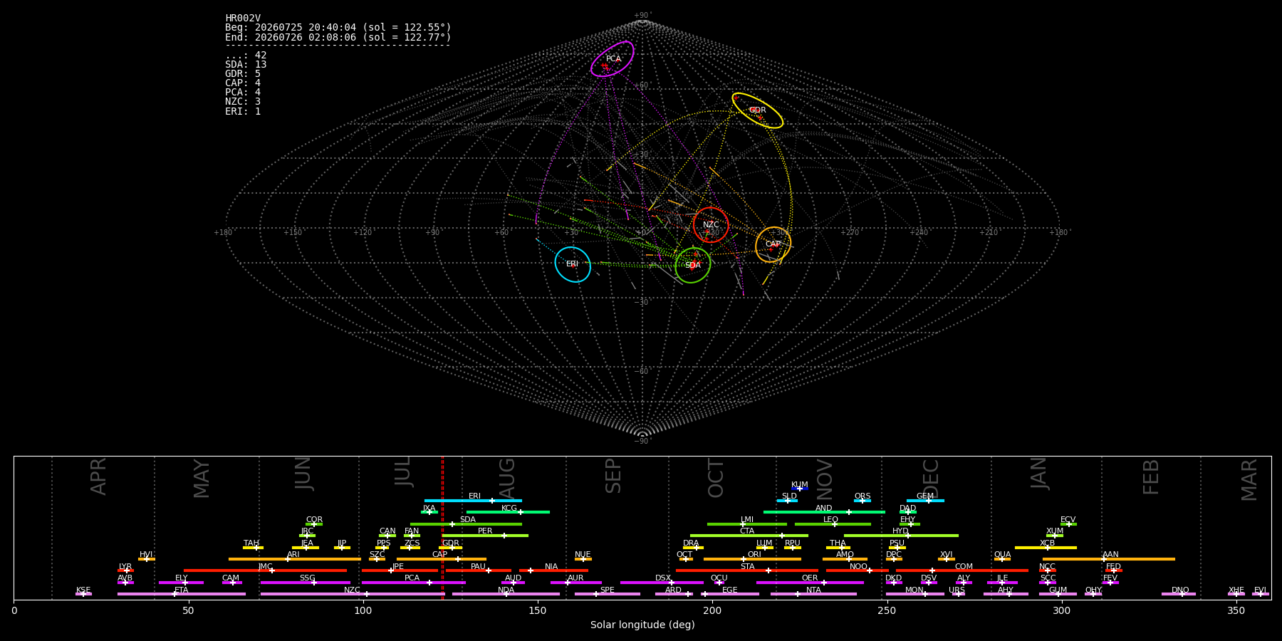The width and height of the screenshot is (1282, 641).
Task: Select the CAP orange radiant circle
Action: pos(773,244)
